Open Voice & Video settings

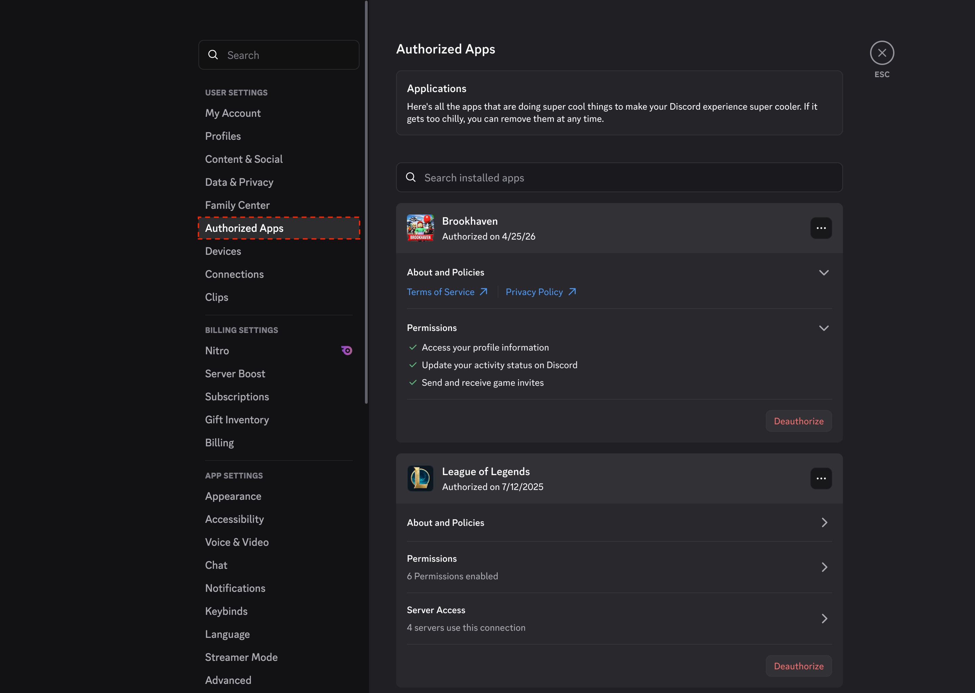pyautogui.click(x=279, y=542)
